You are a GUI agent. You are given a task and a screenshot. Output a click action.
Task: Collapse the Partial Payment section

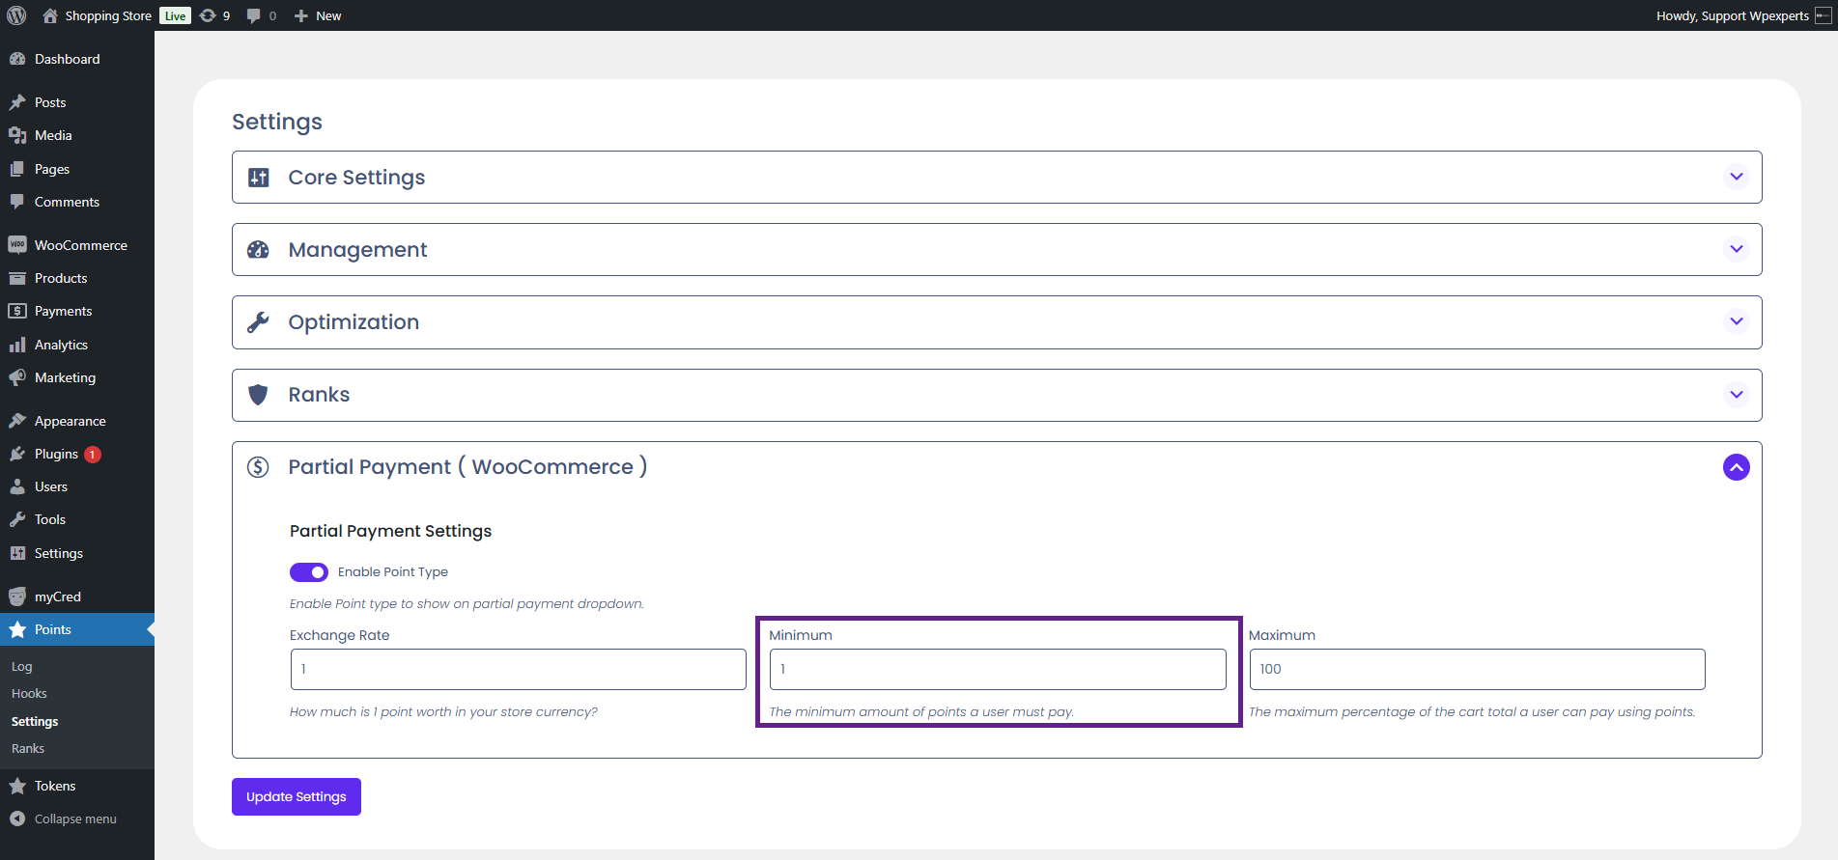[1736, 467]
